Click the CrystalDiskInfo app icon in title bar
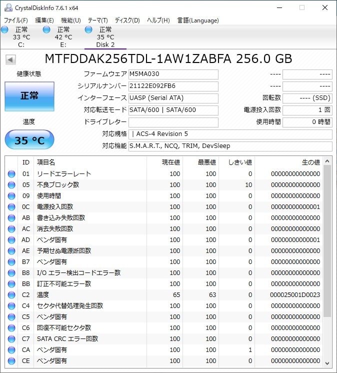 click(x=8, y=7)
